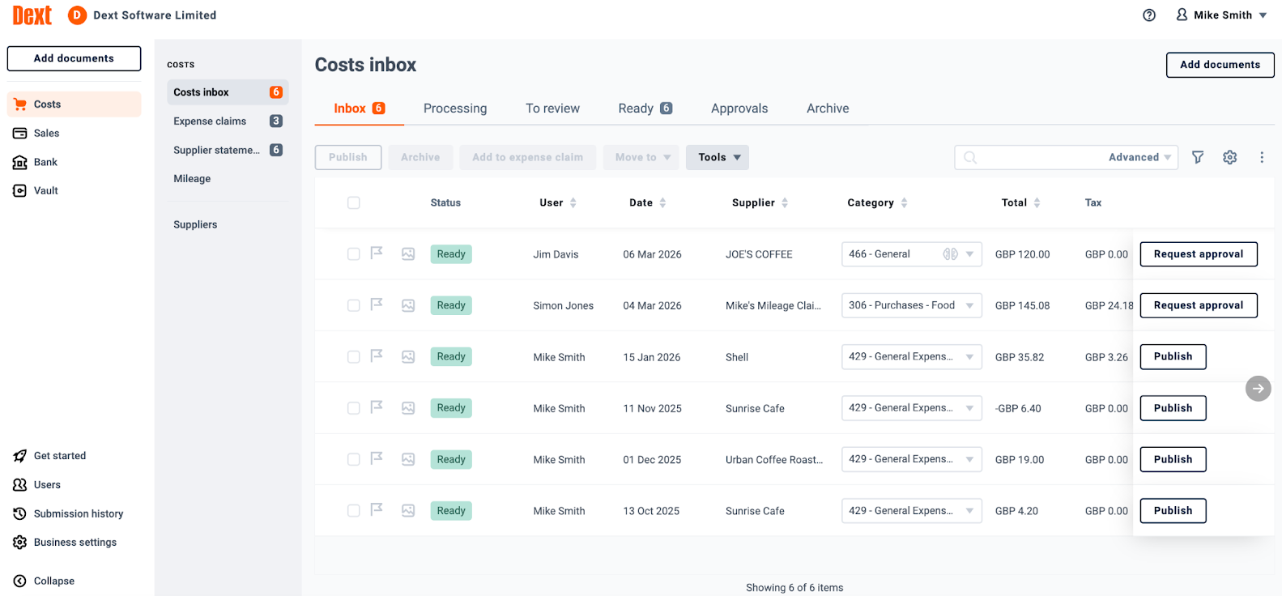
Task: Open Supplier statements section
Action: tap(228, 150)
